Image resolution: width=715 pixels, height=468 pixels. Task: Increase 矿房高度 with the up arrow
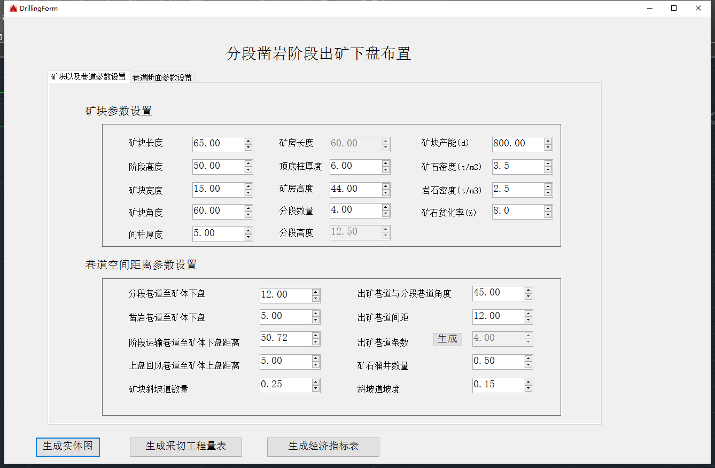(x=386, y=186)
